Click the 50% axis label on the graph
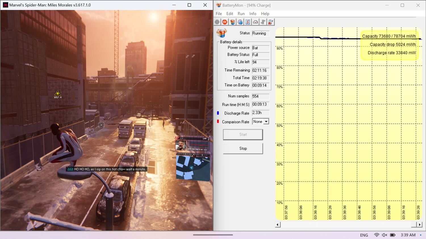The height and width of the screenshot is (239, 426). [279, 126]
